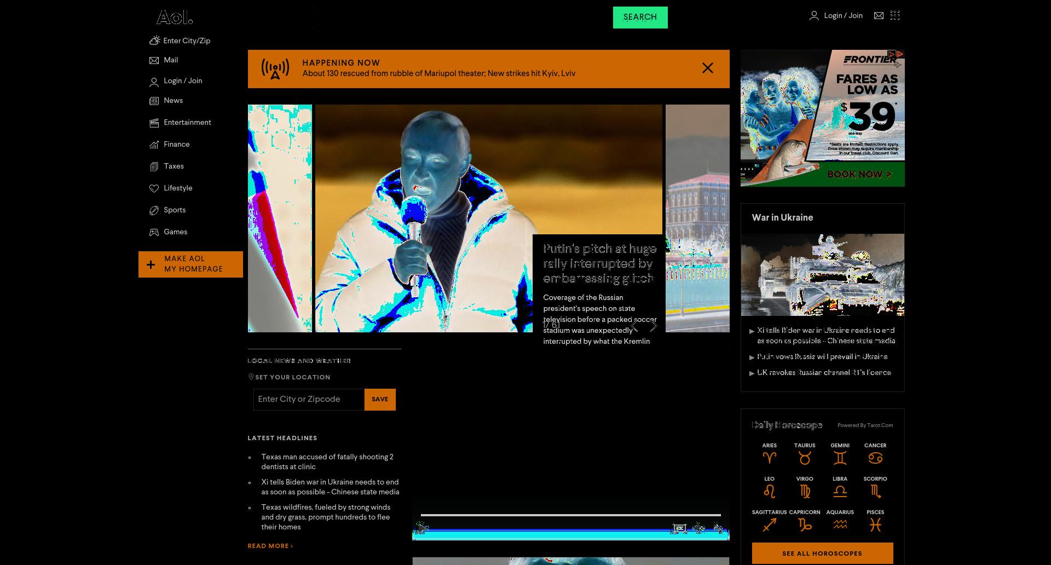Open the News section
Screen dimensions: 1051x565
[173, 101]
